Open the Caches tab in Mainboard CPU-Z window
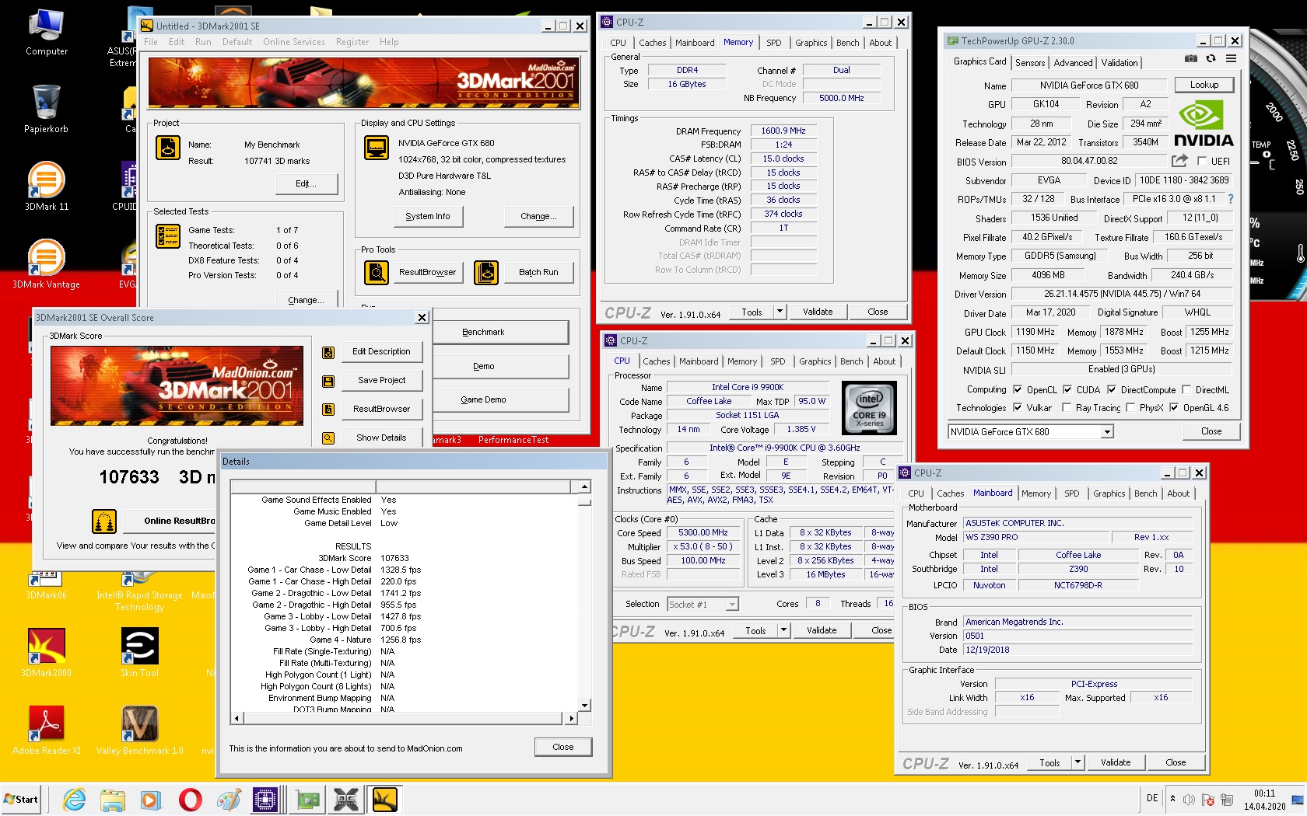The height and width of the screenshot is (816, 1307). pyautogui.click(x=950, y=493)
